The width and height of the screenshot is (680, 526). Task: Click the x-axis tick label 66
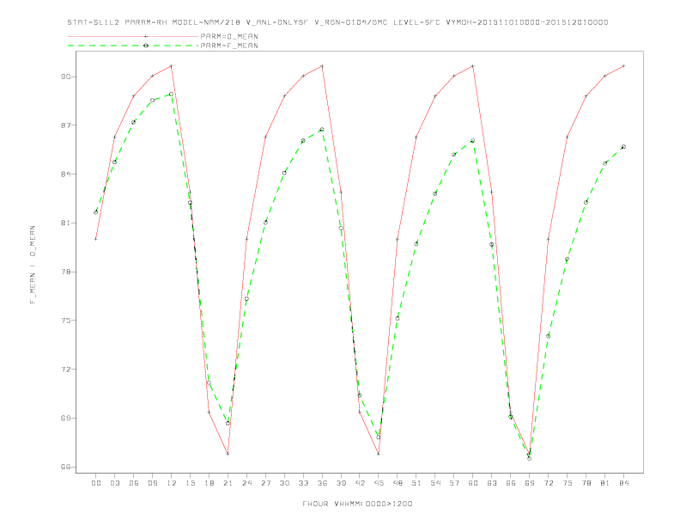(511, 483)
